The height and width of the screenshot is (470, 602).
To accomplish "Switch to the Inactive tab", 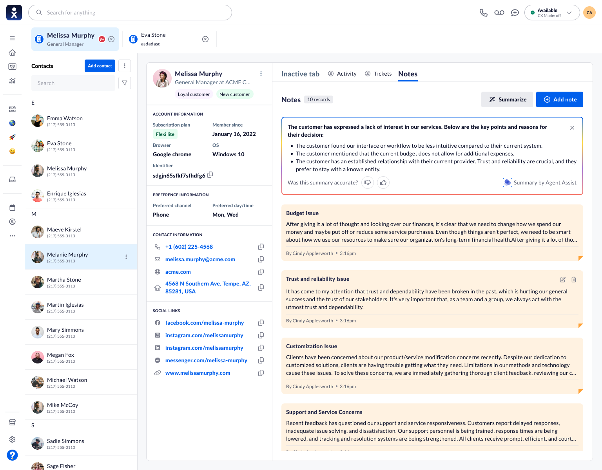I will click(300, 74).
